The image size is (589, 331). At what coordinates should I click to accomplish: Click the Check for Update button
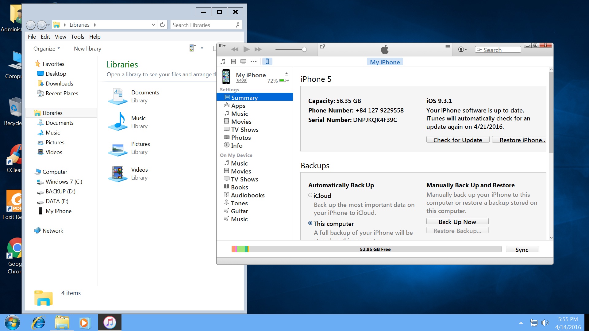(x=458, y=140)
